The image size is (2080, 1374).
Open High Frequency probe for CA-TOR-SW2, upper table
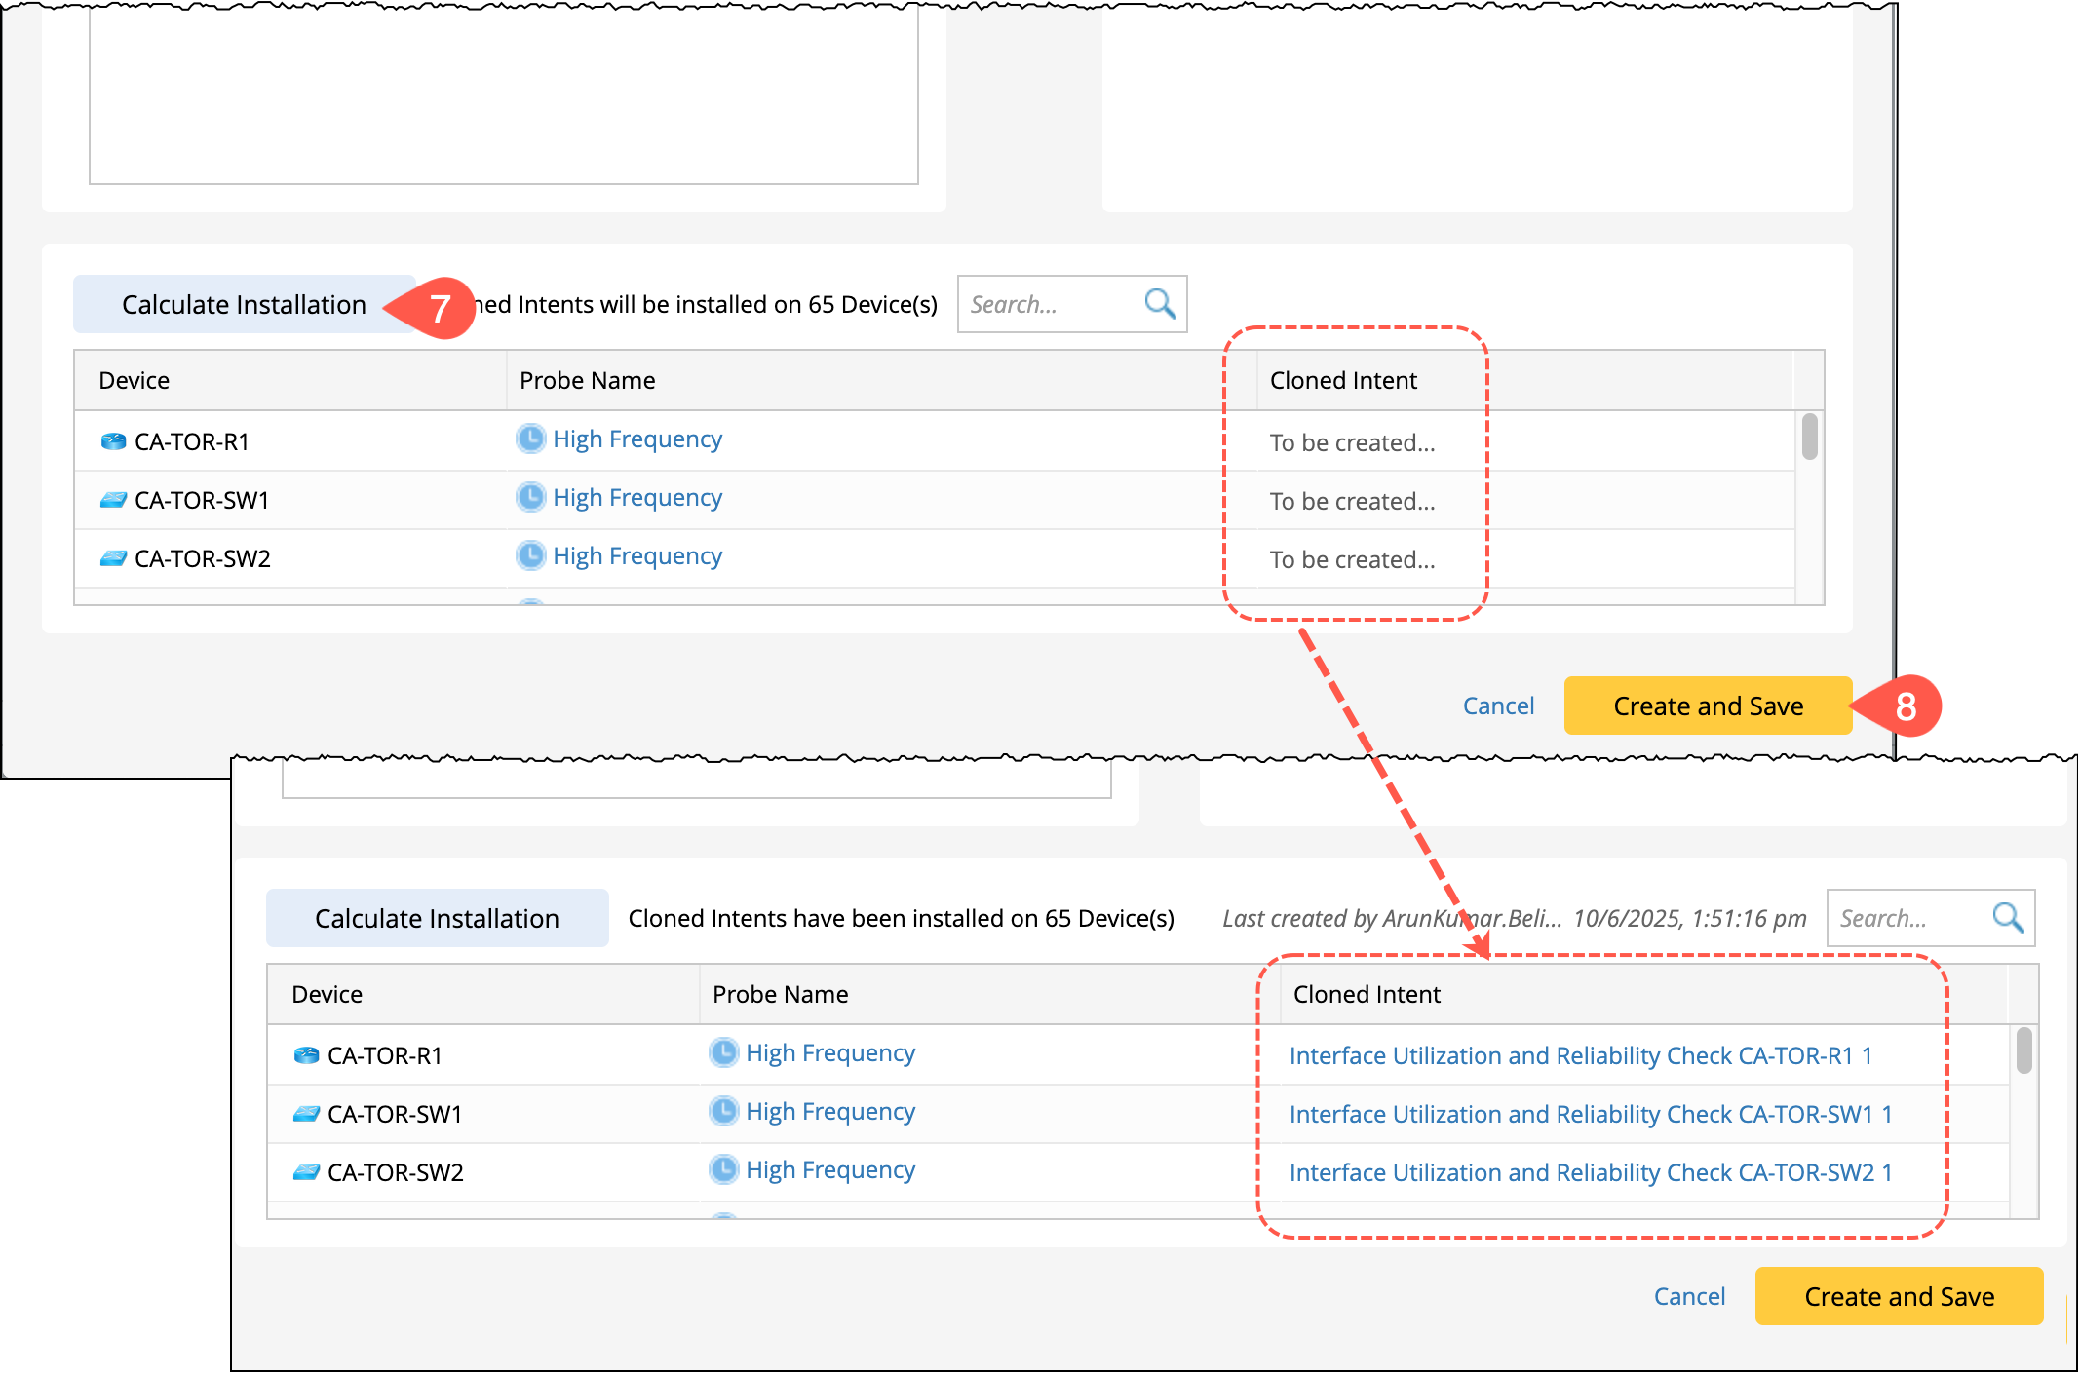[636, 555]
